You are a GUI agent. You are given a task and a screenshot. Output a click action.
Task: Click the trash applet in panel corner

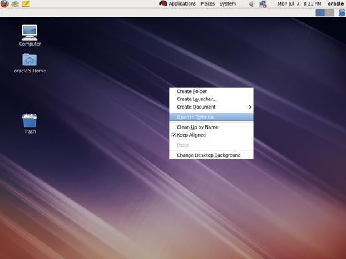[342, 12]
